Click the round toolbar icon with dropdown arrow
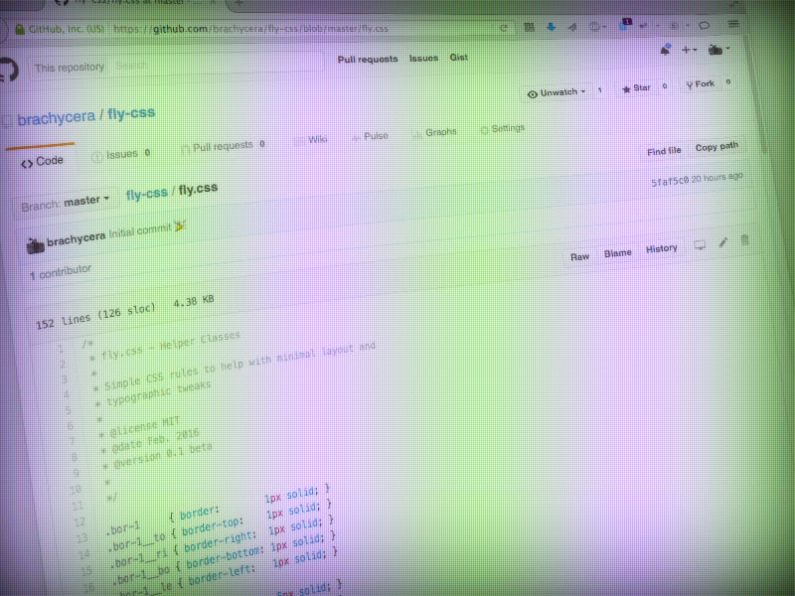Screen dimensions: 795x596 (x=598, y=27)
